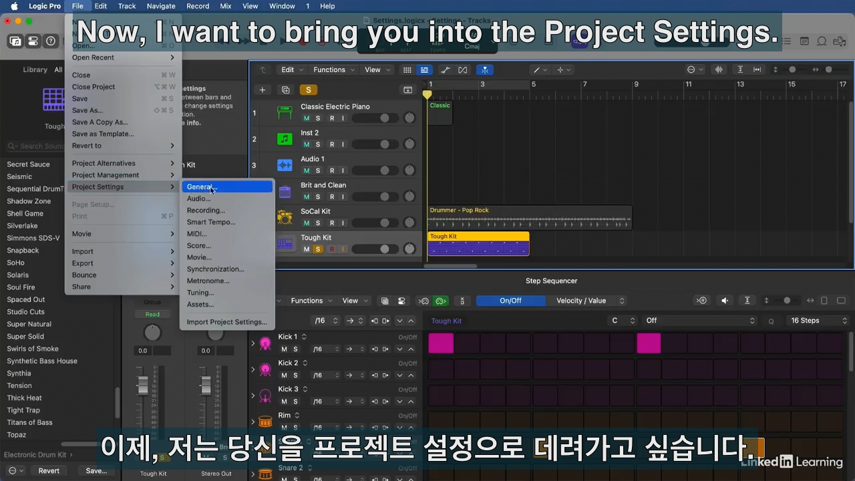
Task: Open the tracks area View dropdown
Action: 376,69
